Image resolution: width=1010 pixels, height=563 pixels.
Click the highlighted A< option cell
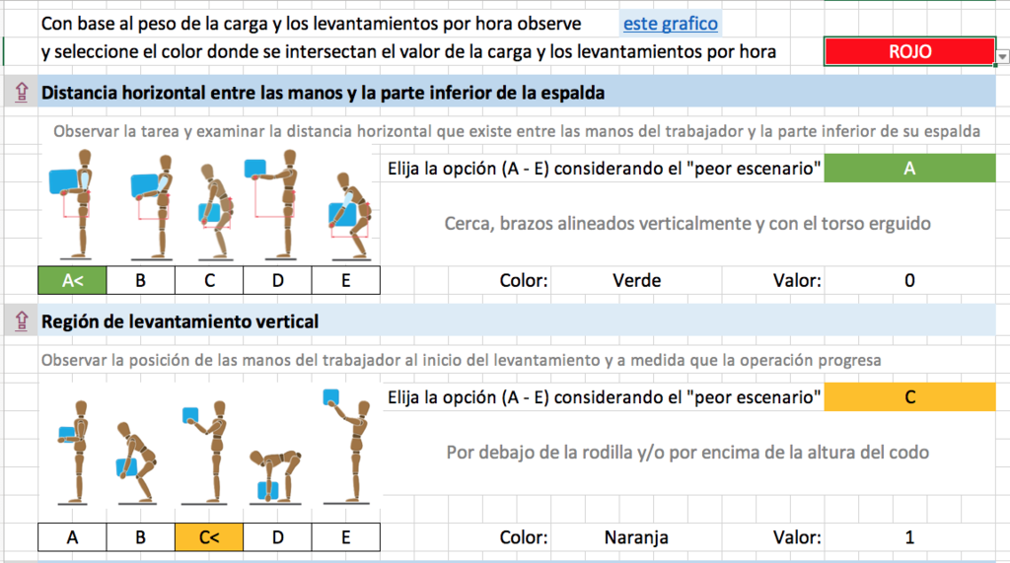coord(72,281)
